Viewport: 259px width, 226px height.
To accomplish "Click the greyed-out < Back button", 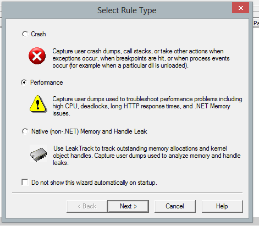I will click(x=87, y=206).
